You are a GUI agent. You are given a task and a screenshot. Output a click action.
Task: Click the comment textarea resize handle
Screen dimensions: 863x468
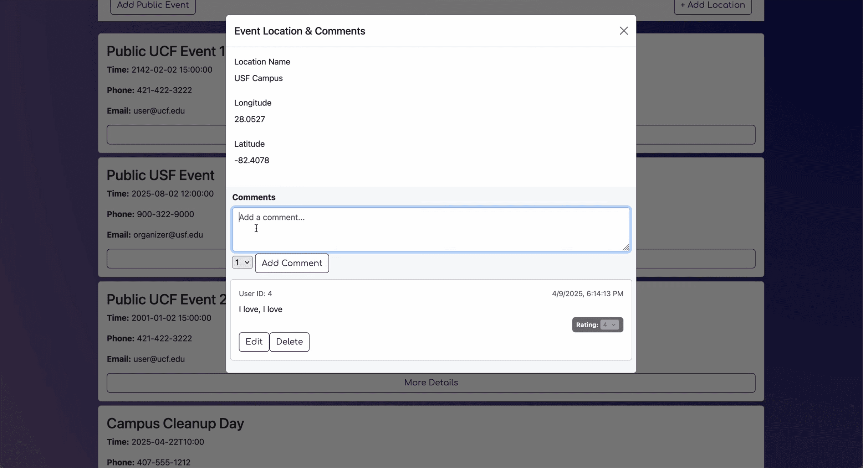(x=626, y=248)
